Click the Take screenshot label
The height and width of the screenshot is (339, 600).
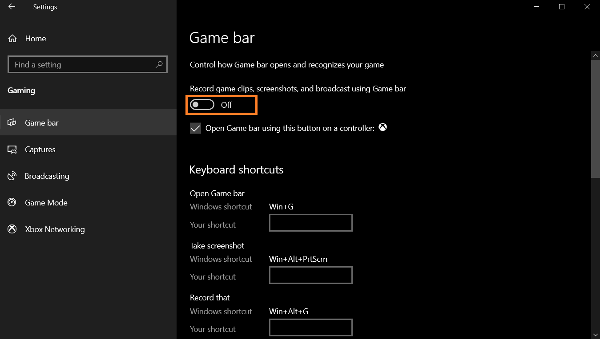217,245
